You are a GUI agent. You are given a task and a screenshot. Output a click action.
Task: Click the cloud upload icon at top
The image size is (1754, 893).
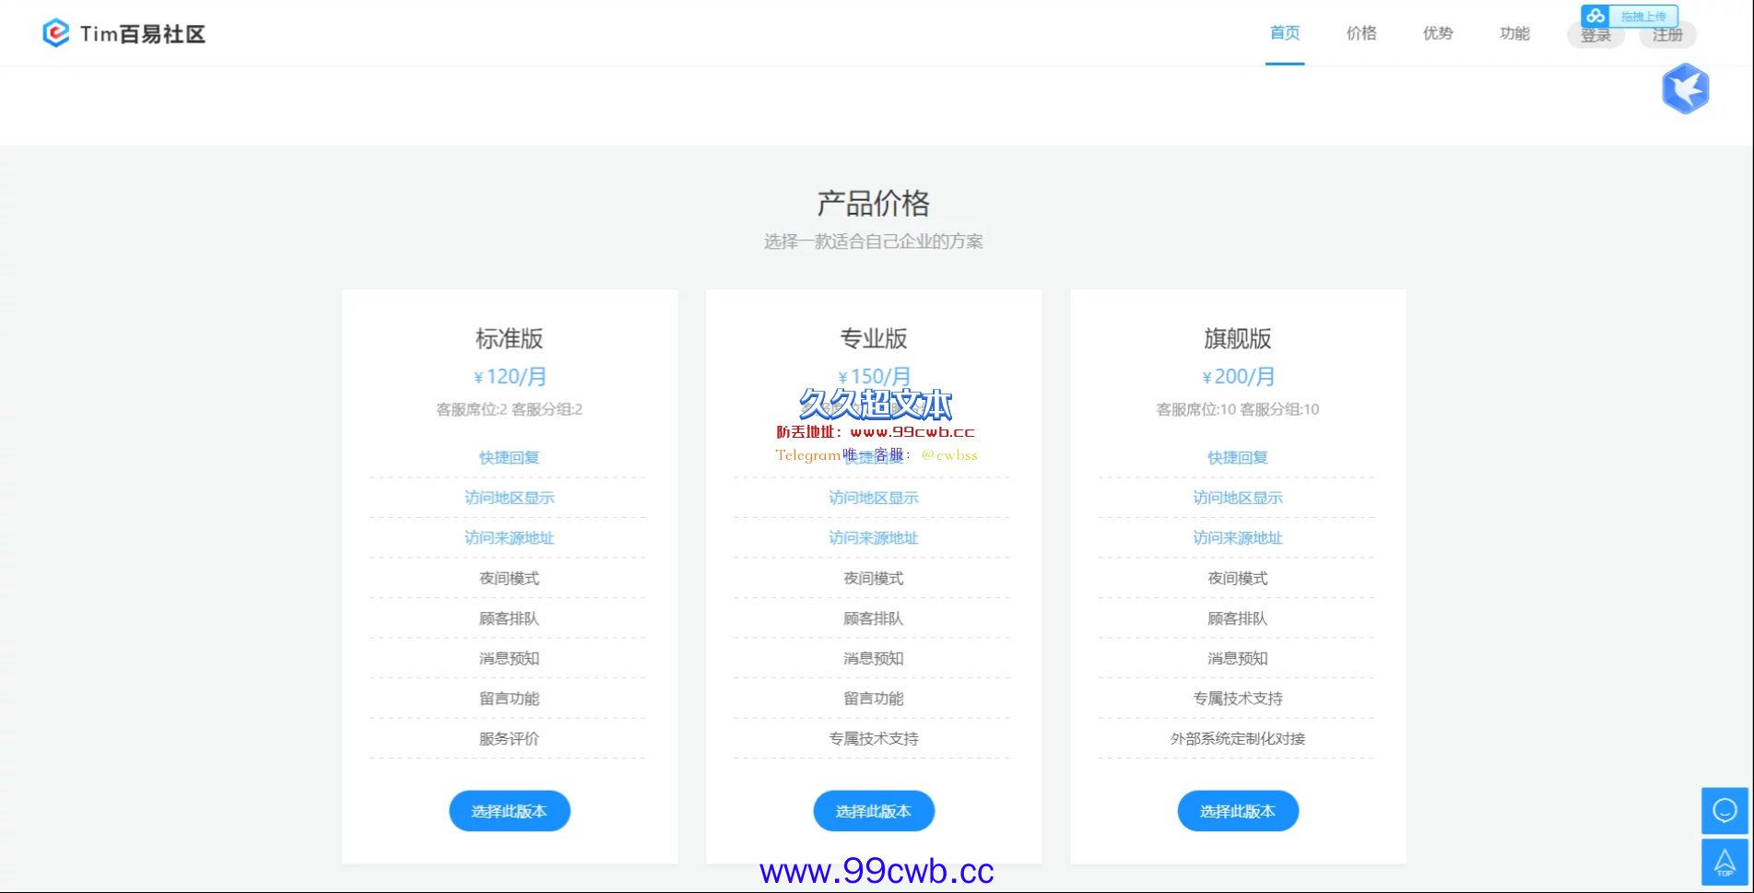(x=1595, y=16)
